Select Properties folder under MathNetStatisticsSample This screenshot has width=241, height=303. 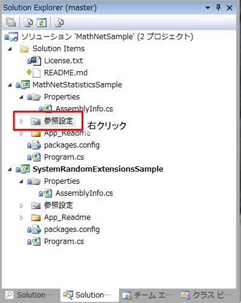(62, 97)
